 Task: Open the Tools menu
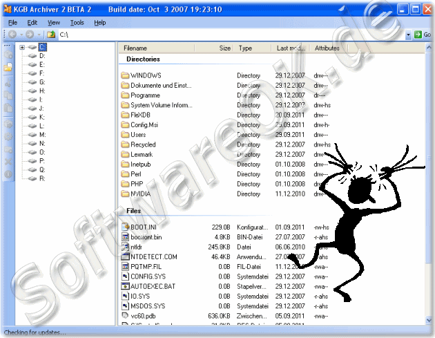tap(77, 23)
